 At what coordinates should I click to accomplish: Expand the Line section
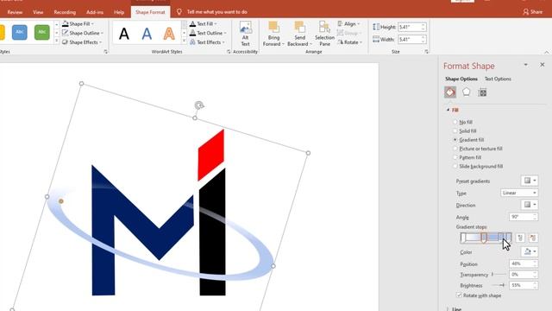coord(448,309)
